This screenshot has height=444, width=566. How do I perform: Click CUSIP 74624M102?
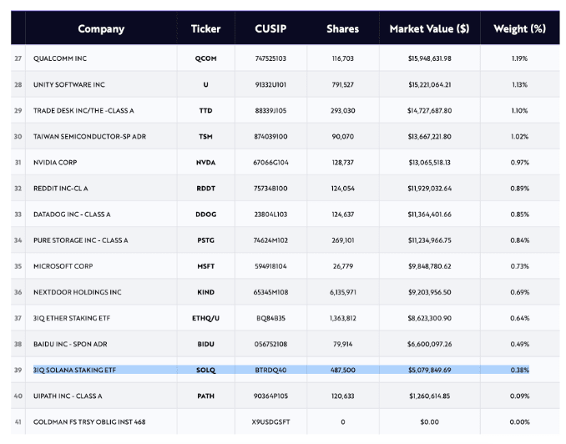(x=270, y=240)
